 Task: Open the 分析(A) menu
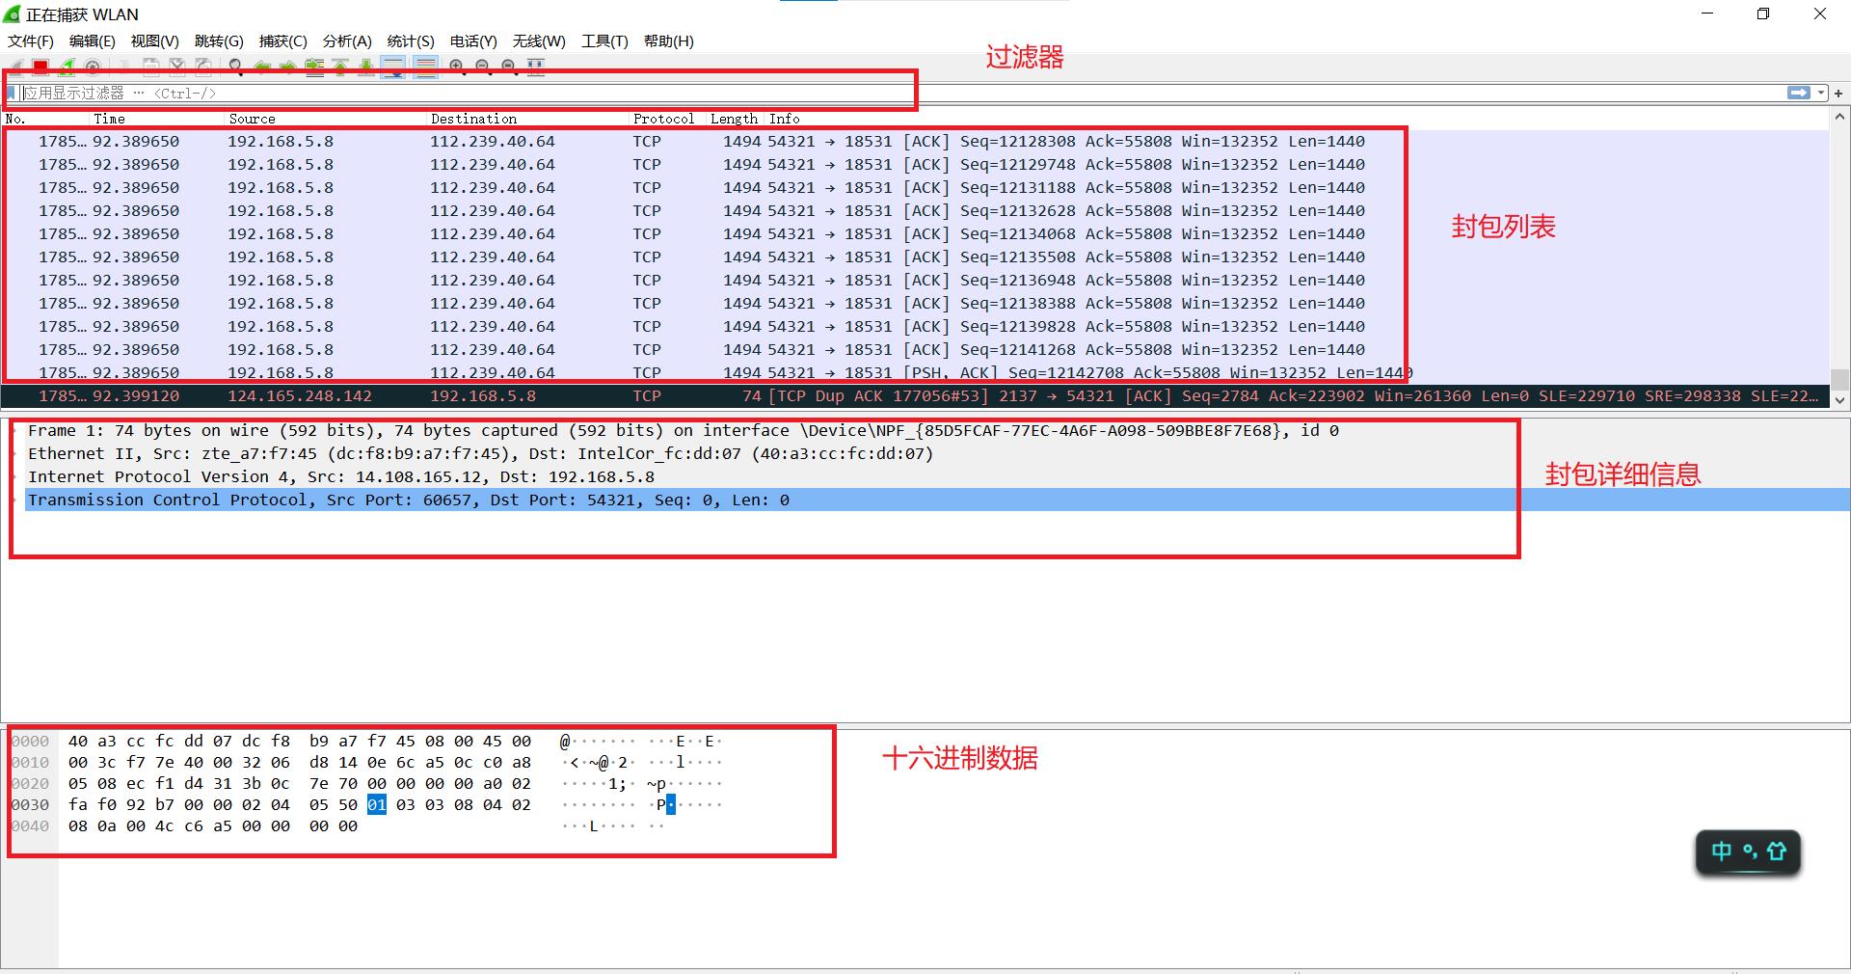[x=347, y=41]
